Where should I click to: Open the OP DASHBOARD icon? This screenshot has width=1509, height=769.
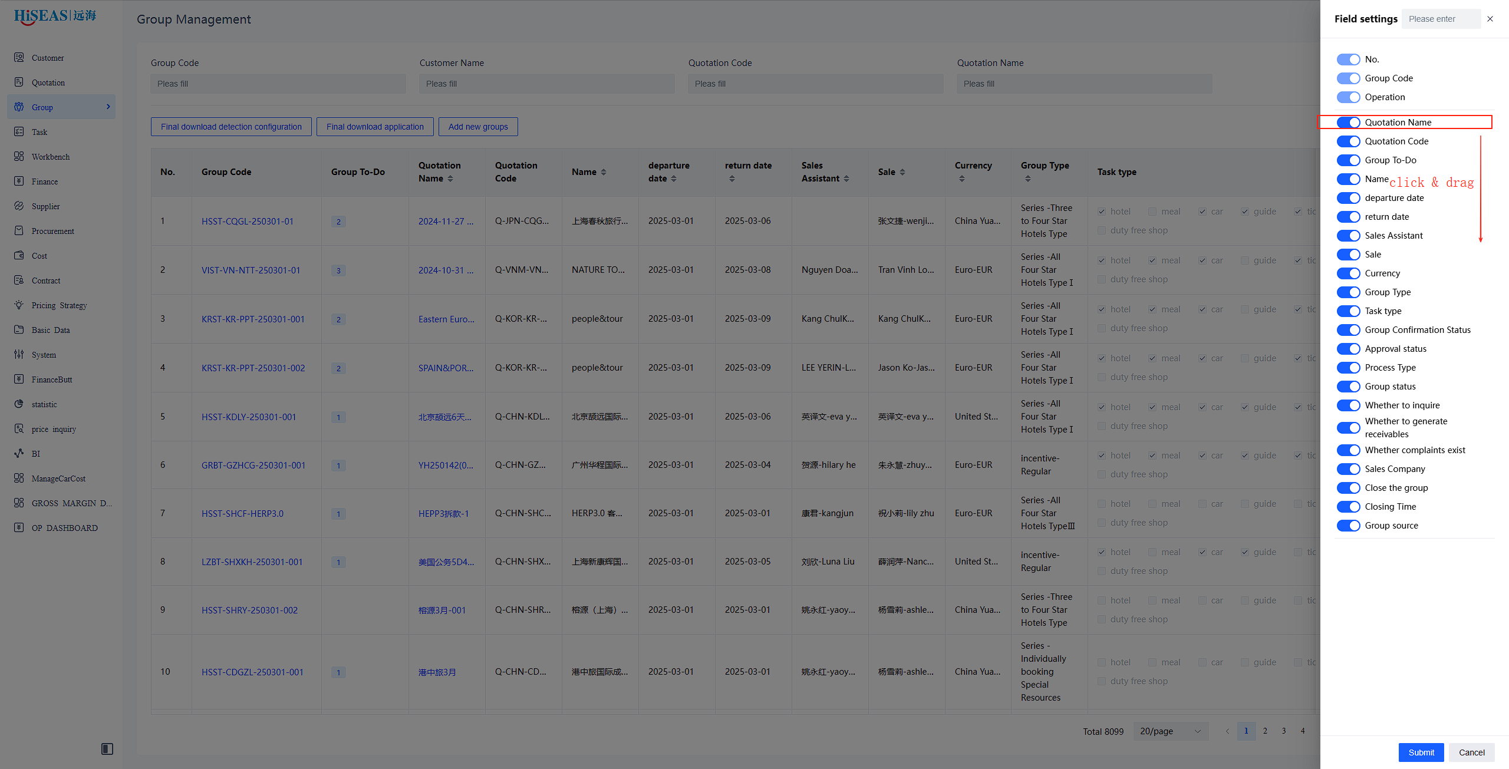[19, 527]
